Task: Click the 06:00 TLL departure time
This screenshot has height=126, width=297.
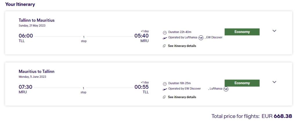Action: [26, 36]
